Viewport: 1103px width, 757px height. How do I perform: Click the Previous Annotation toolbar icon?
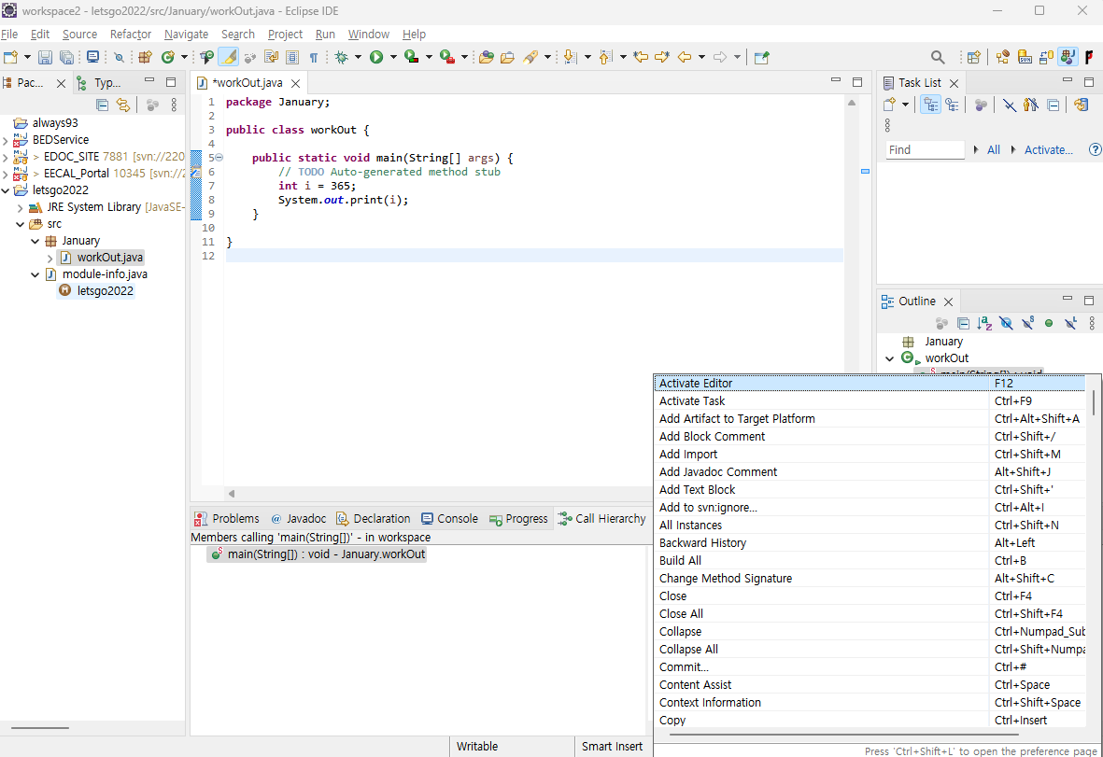[x=605, y=58]
